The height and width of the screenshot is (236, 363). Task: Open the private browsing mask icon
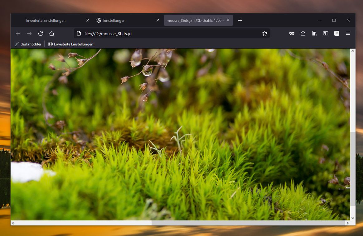click(292, 34)
